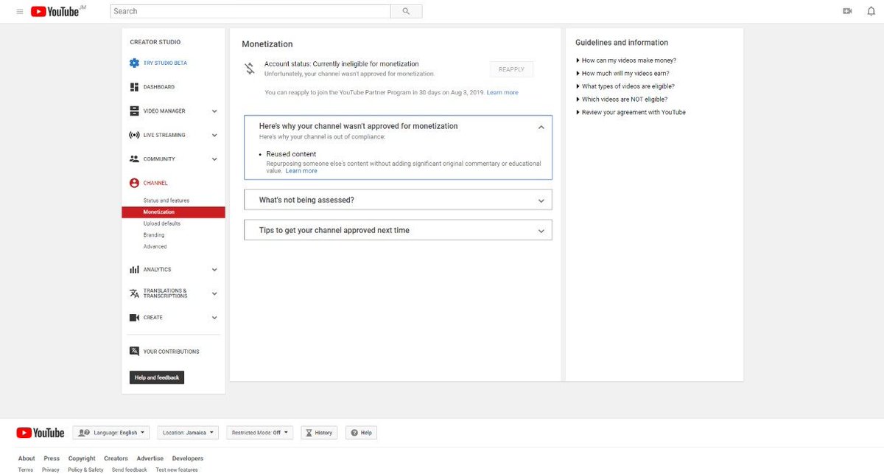Expand Translations & Transcriptions chevron
This screenshot has height=474, width=884.
(x=214, y=293)
